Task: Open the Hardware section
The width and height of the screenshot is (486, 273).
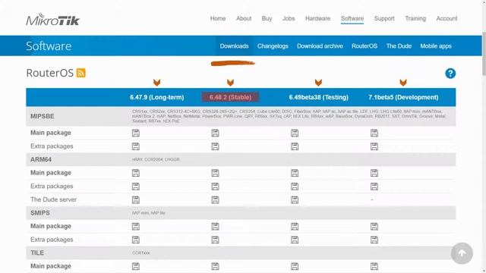Action: tap(317, 18)
